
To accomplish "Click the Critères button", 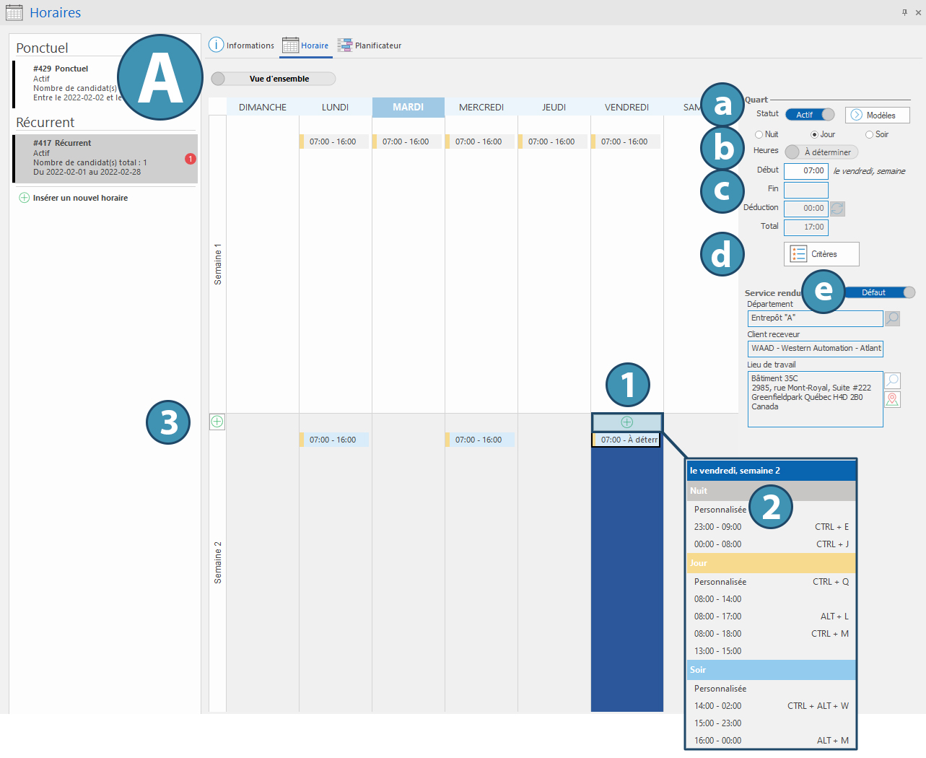I will (821, 254).
